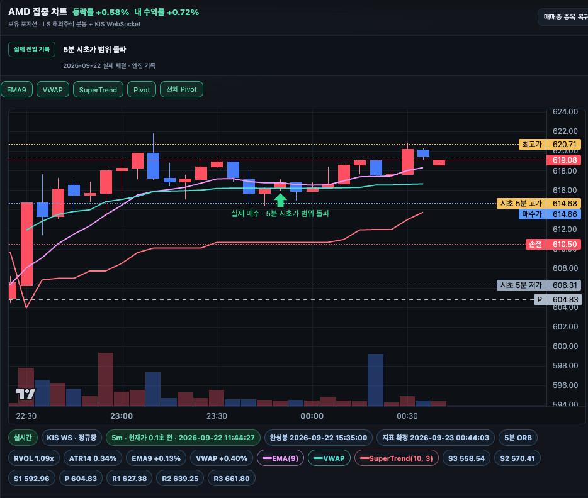Toggle the Pivot indicator chip
The height and width of the screenshot is (498, 588).
pos(142,89)
